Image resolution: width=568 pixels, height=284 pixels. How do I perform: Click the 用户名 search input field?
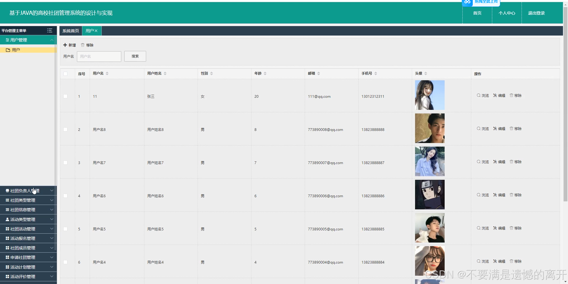click(x=99, y=56)
